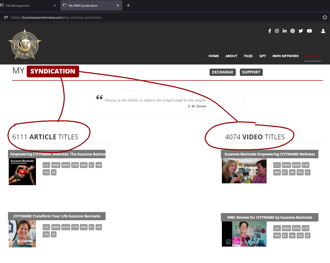Open the SUZANNE smiling portrait thumbnail
This screenshot has height=263, width=330.
pyautogui.click(x=22, y=234)
